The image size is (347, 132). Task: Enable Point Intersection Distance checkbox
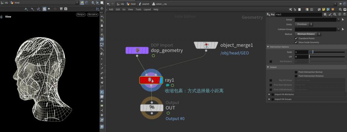tap(296, 76)
